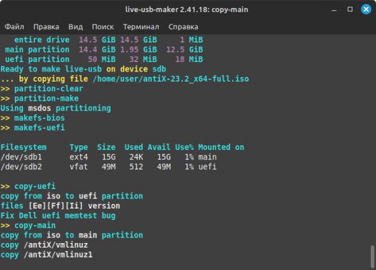Screen dimensions: 376x270
Task: Click the 'Filesystem' column header
Action: coord(24,147)
